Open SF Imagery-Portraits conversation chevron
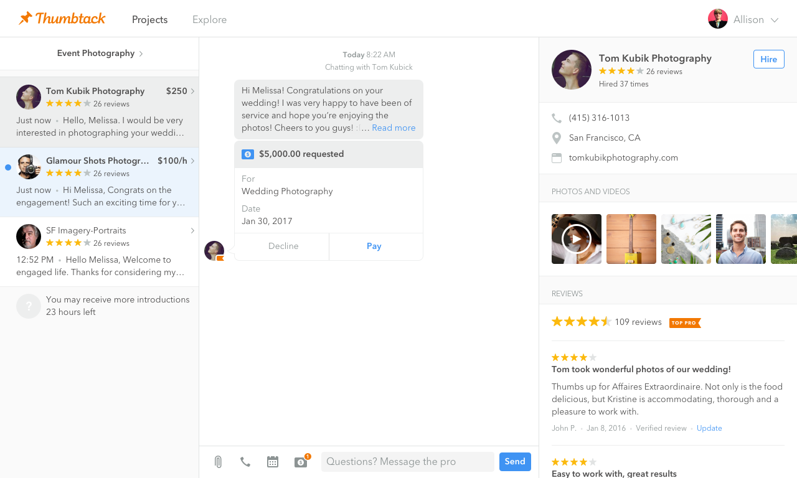The width and height of the screenshot is (797, 478). click(x=192, y=230)
